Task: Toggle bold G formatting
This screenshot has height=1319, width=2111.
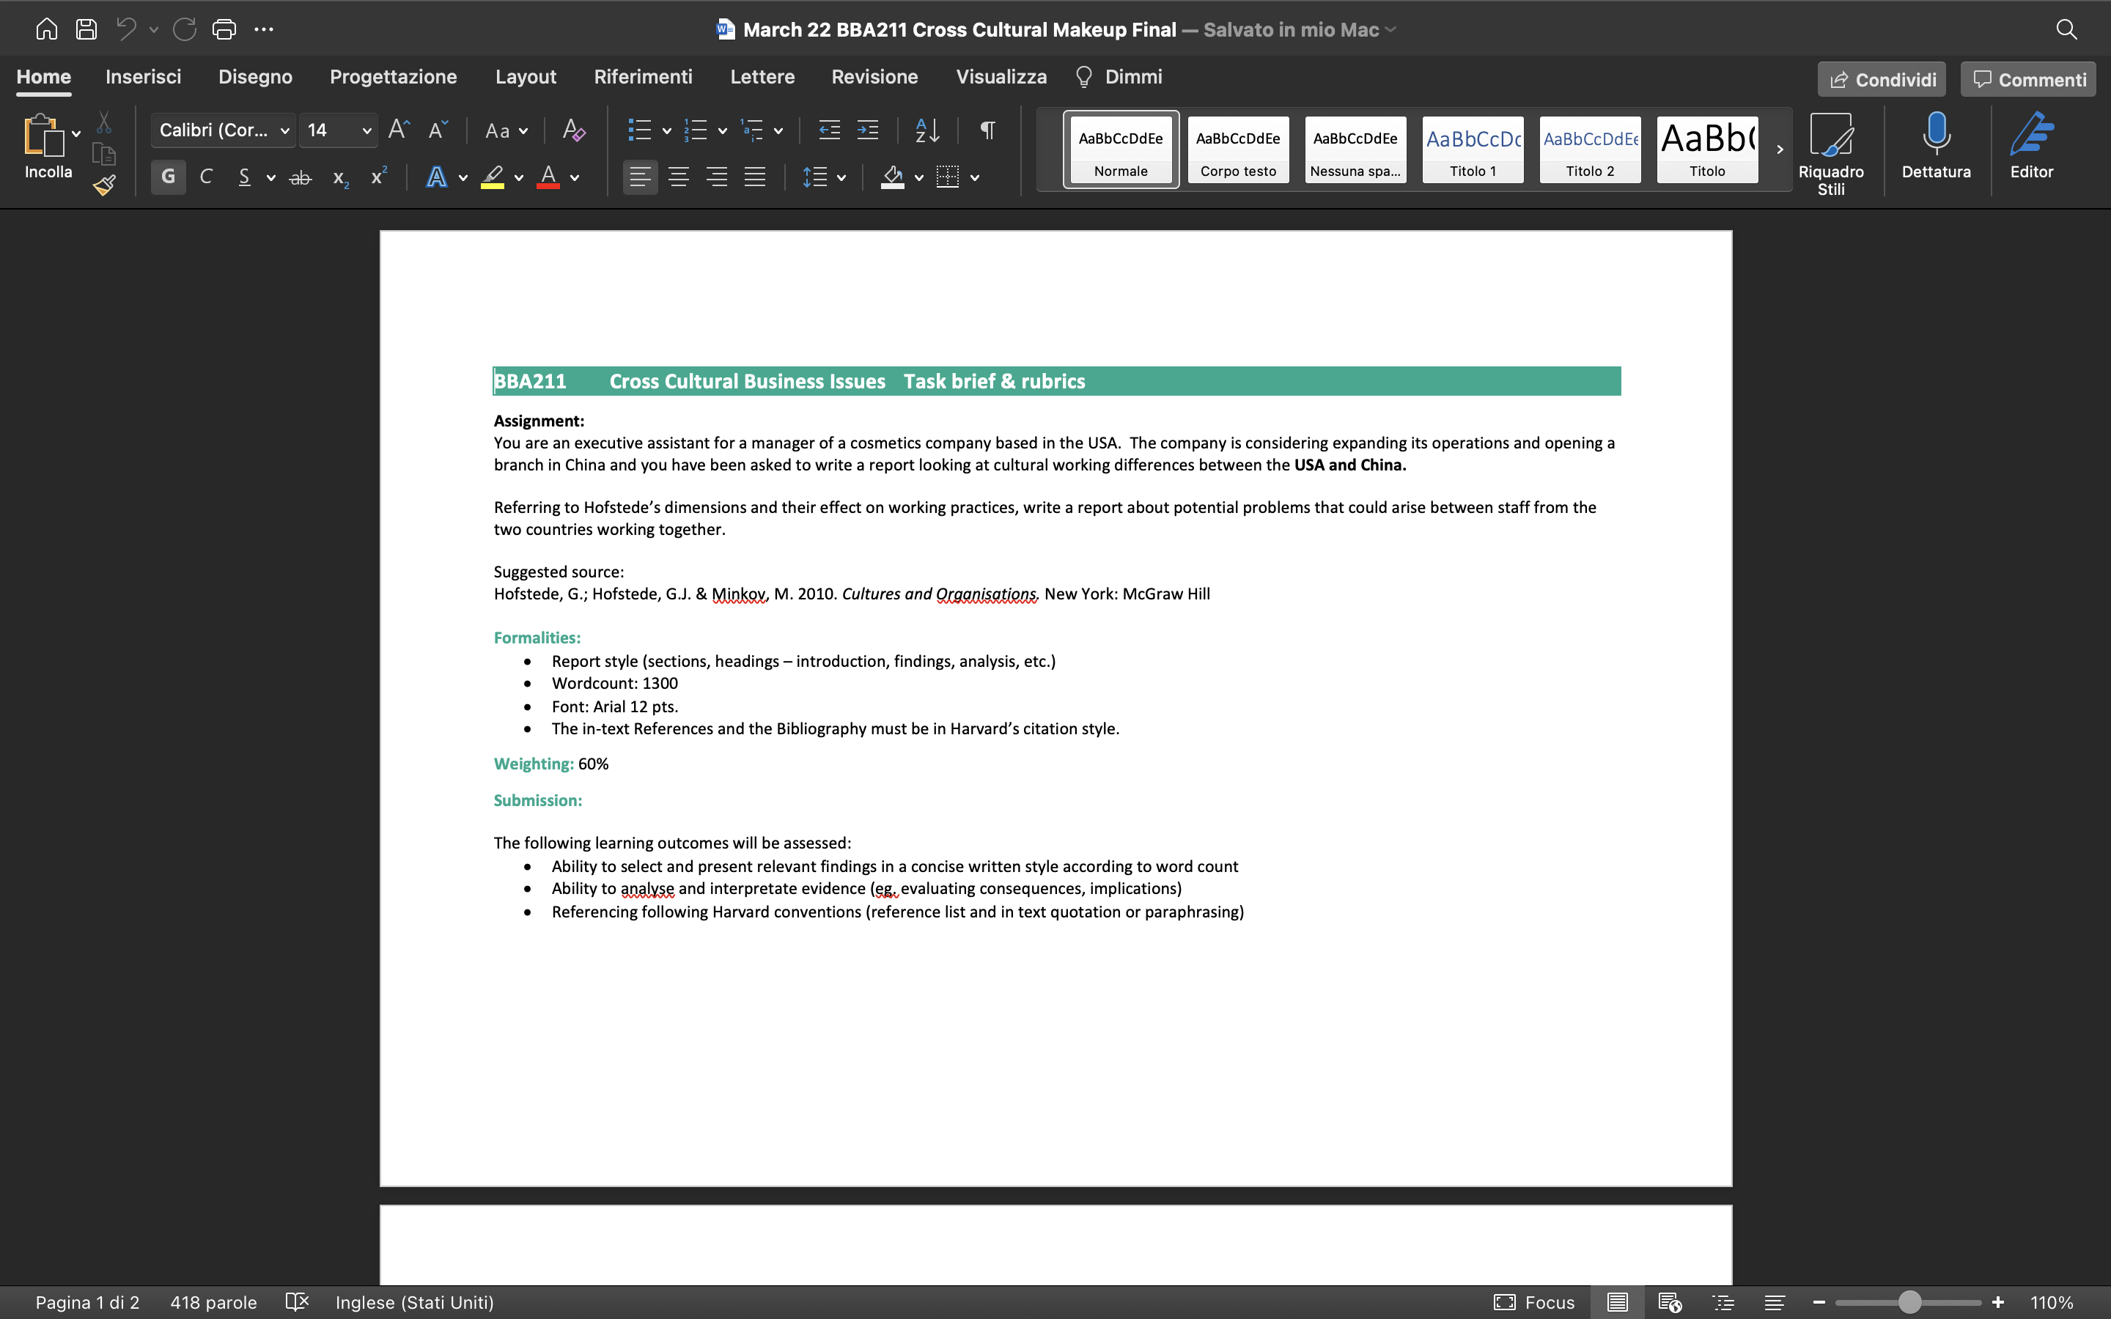Action: 169,177
